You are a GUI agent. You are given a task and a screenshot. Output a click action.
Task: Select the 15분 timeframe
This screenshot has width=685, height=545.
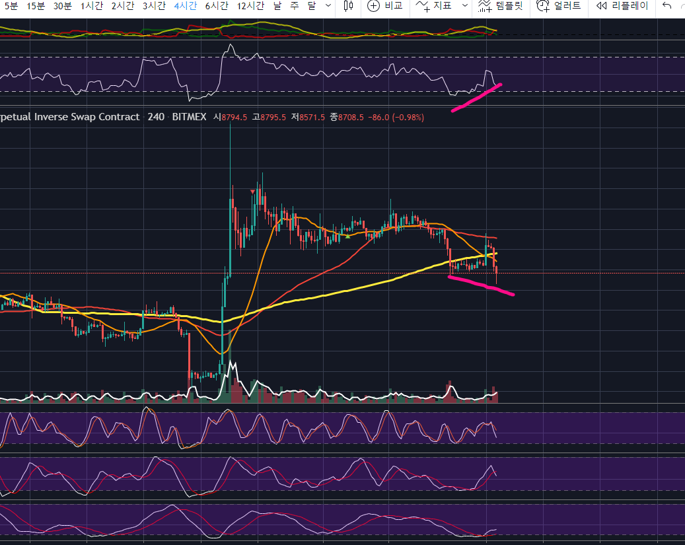coord(36,6)
